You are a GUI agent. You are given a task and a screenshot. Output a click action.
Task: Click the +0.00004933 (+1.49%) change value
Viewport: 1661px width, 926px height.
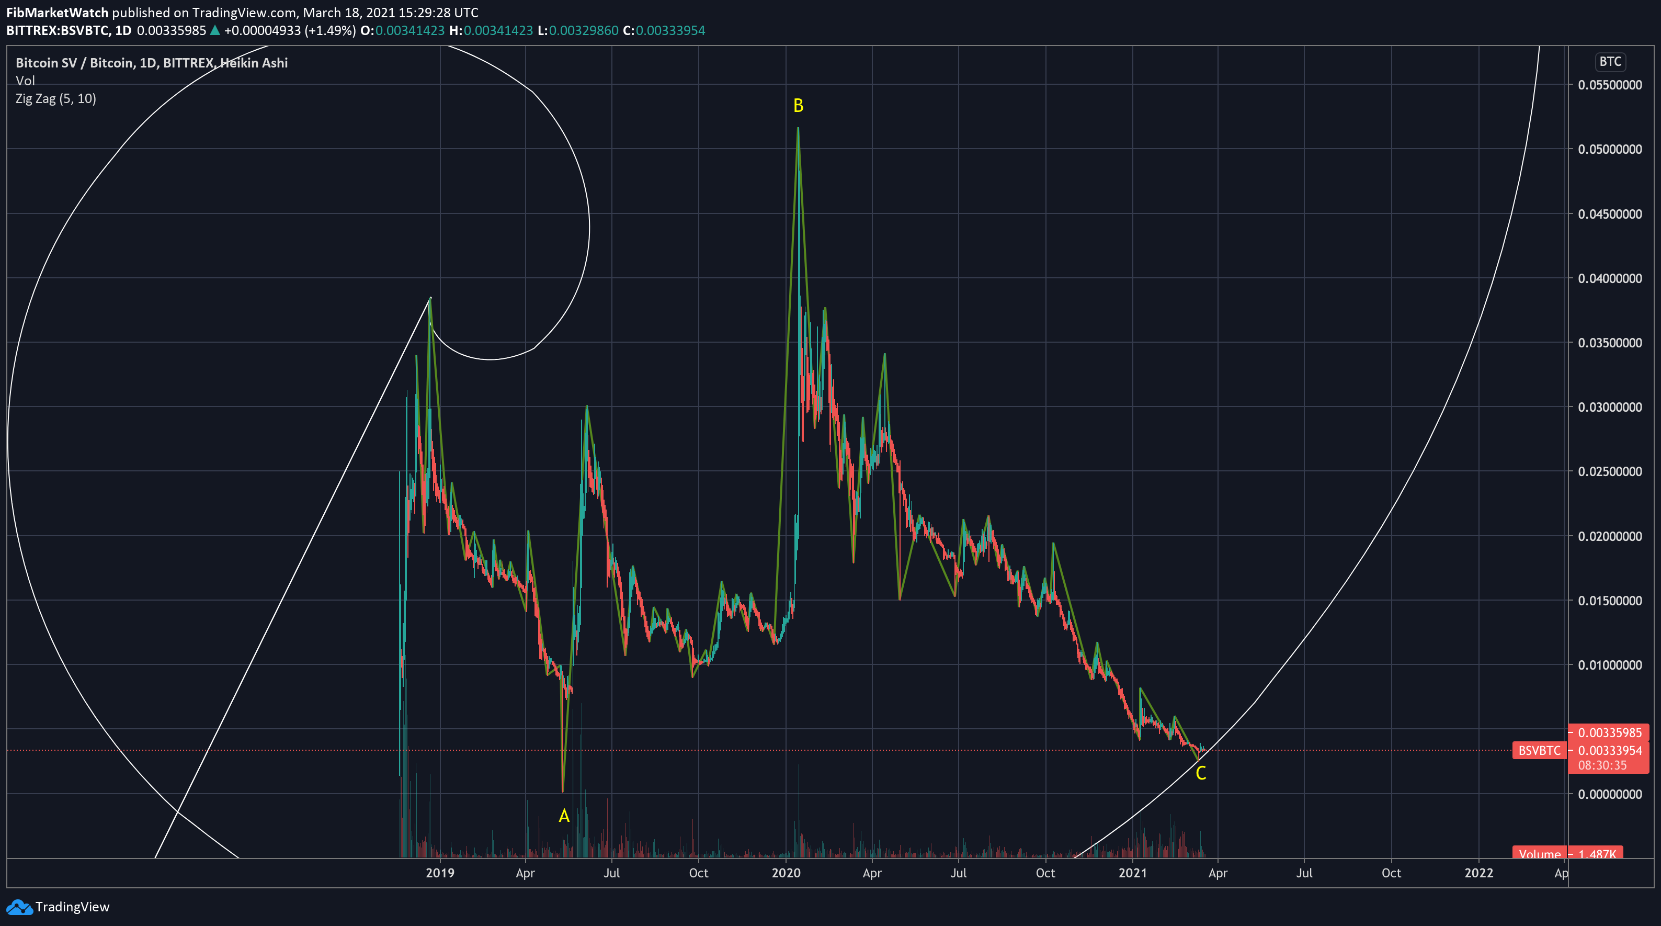[x=290, y=30]
